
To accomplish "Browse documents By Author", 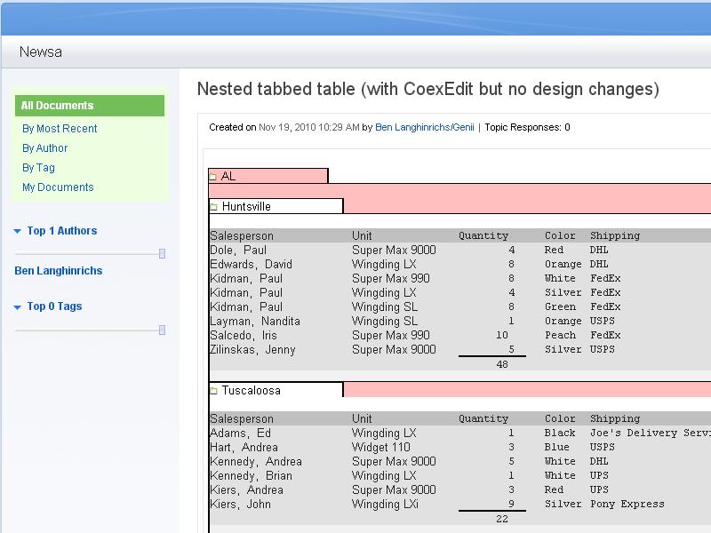I will [x=44, y=148].
